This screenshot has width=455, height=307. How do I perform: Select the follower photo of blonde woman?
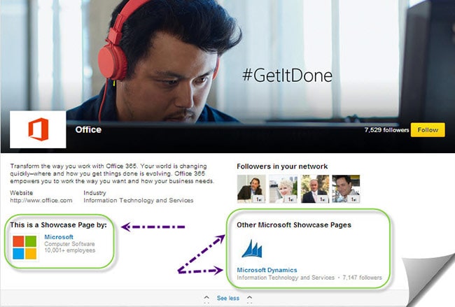click(283, 189)
